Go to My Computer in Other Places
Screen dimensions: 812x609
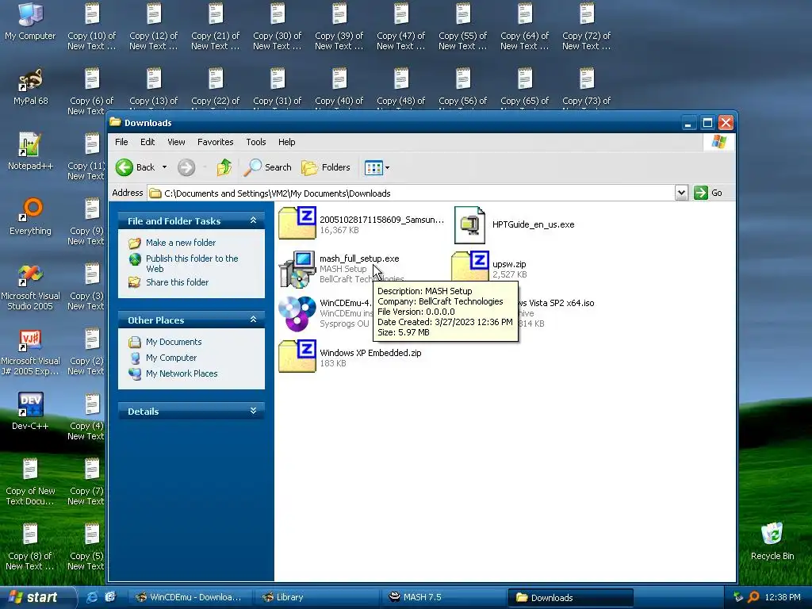(171, 358)
